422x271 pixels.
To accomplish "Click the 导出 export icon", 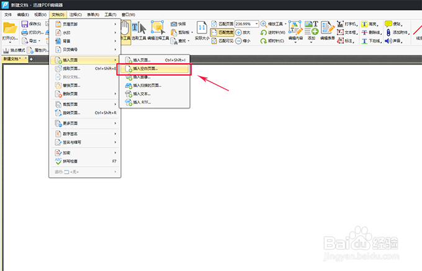I will tap(25, 41).
